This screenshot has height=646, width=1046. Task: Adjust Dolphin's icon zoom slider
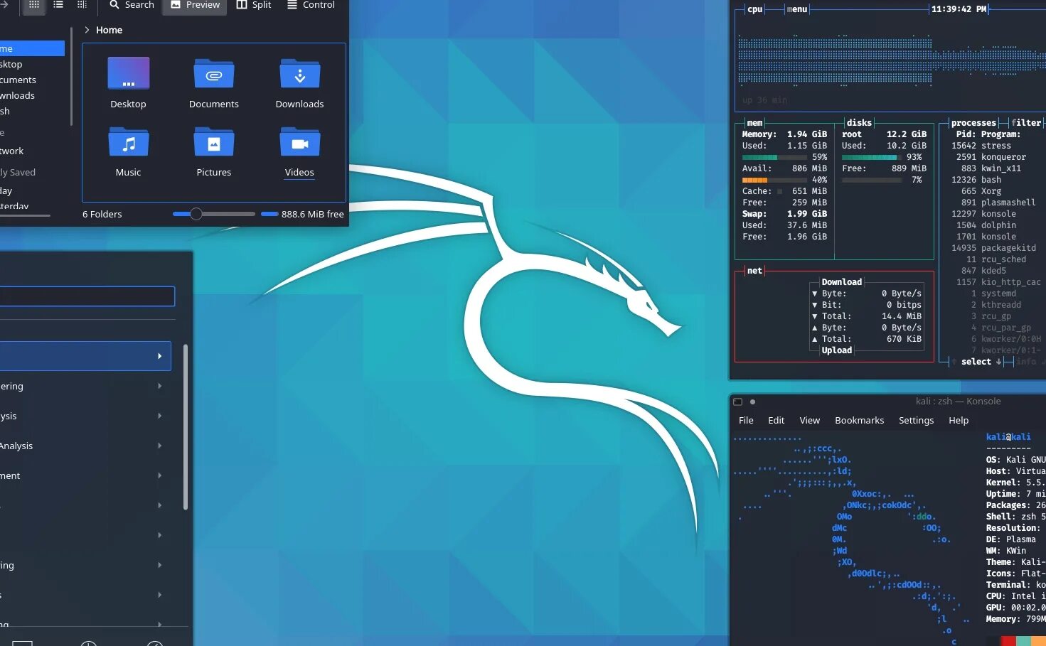(213, 214)
